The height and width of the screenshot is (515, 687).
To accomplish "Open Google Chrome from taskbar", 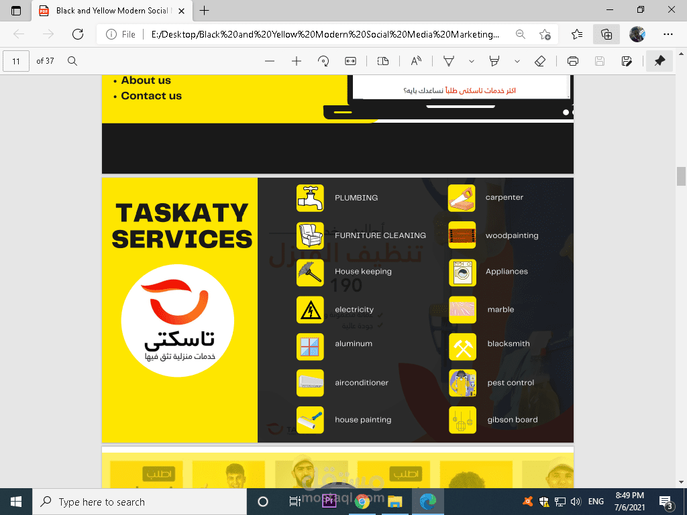I will tap(362, 502).
